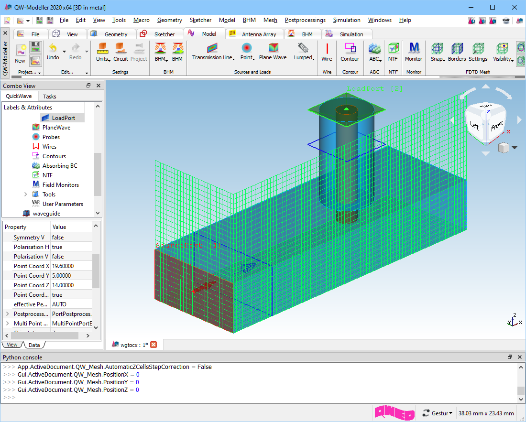Open the navigation cube mini-menu arrow
This screenshot has height=422, width=526.
(x=514, y=147)
